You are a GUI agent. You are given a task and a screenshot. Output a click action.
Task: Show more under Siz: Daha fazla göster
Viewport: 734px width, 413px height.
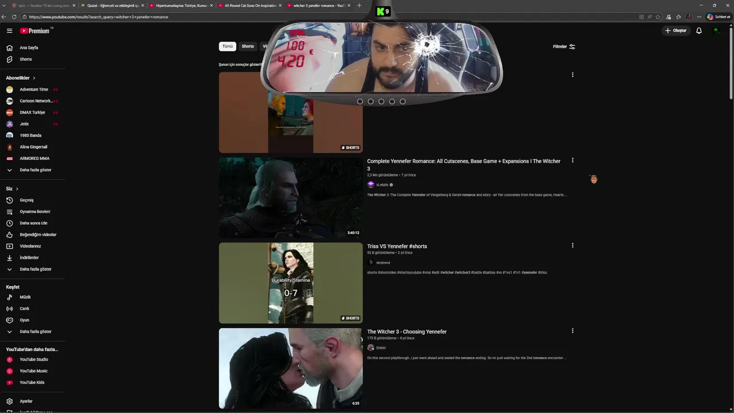pos(36,269)
